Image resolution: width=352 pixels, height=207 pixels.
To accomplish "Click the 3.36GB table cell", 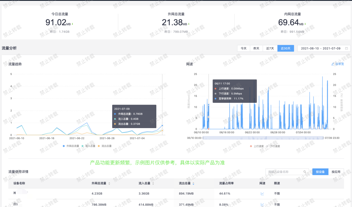I will point(144,194).
